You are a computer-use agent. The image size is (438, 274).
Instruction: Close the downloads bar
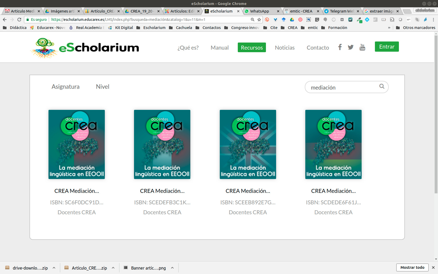[433, 267]
